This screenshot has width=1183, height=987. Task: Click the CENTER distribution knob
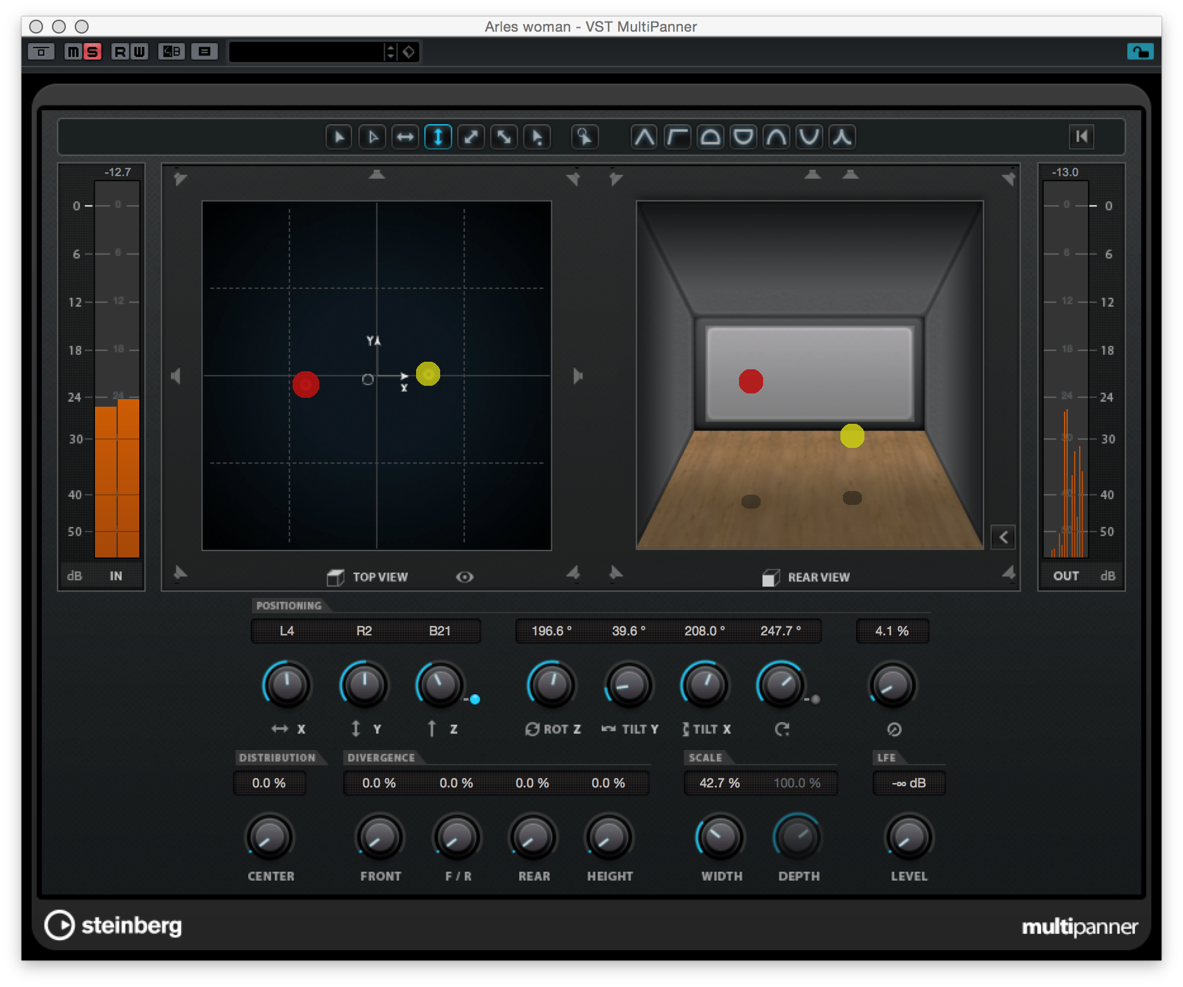[x=270, y=837]
